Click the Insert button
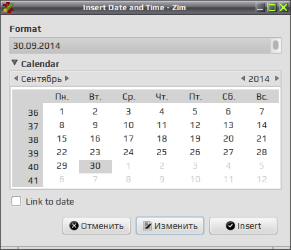The width and height of the screenshot is (291, 250). tap(243, 226)
